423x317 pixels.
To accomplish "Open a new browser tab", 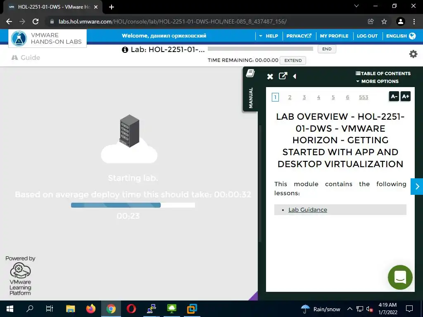I will pos(112,7).
